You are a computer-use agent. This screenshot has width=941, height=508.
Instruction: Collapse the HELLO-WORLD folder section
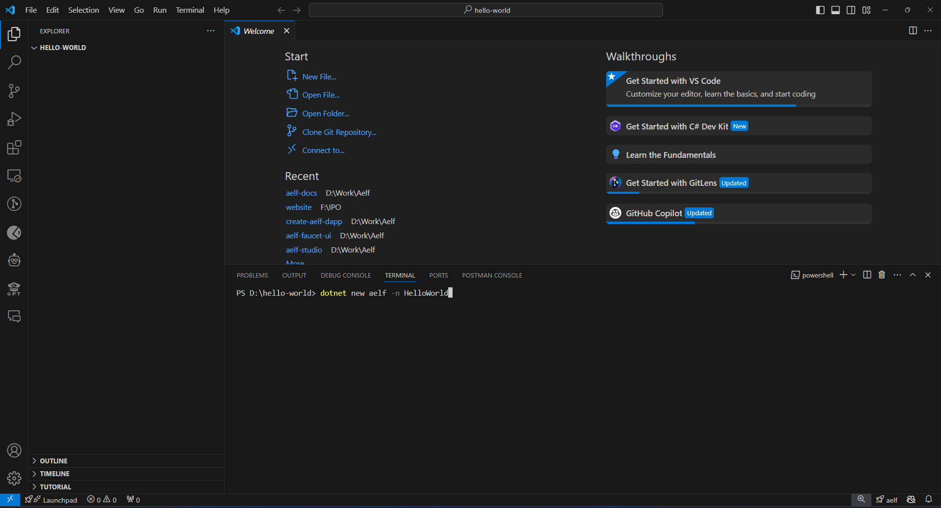tap(127, 48)
